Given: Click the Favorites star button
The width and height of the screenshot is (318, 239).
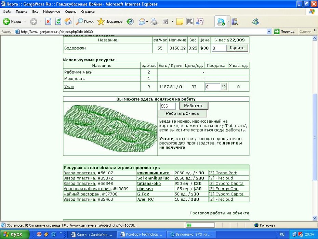Looking at the screenshot, I should 110,22.
